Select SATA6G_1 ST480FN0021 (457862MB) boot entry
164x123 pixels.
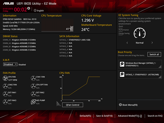click(140, 74)
